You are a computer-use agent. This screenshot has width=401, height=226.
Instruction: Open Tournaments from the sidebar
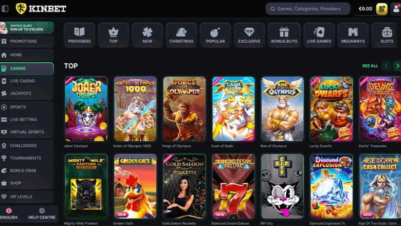(x=27, y=158)
